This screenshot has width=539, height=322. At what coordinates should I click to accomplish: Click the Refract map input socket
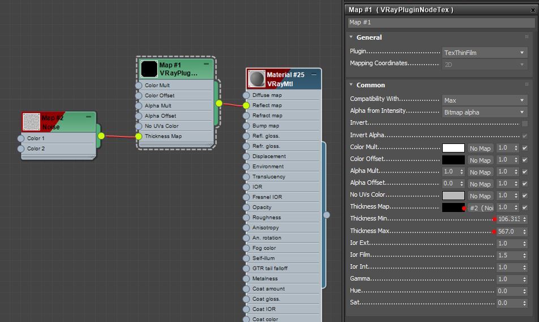coord(246,116)
